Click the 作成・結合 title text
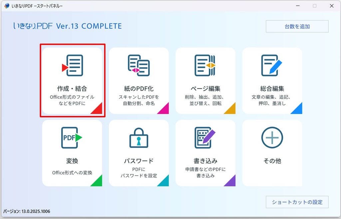The height and width of the screenshot is (219, 341). pos(72,88)
